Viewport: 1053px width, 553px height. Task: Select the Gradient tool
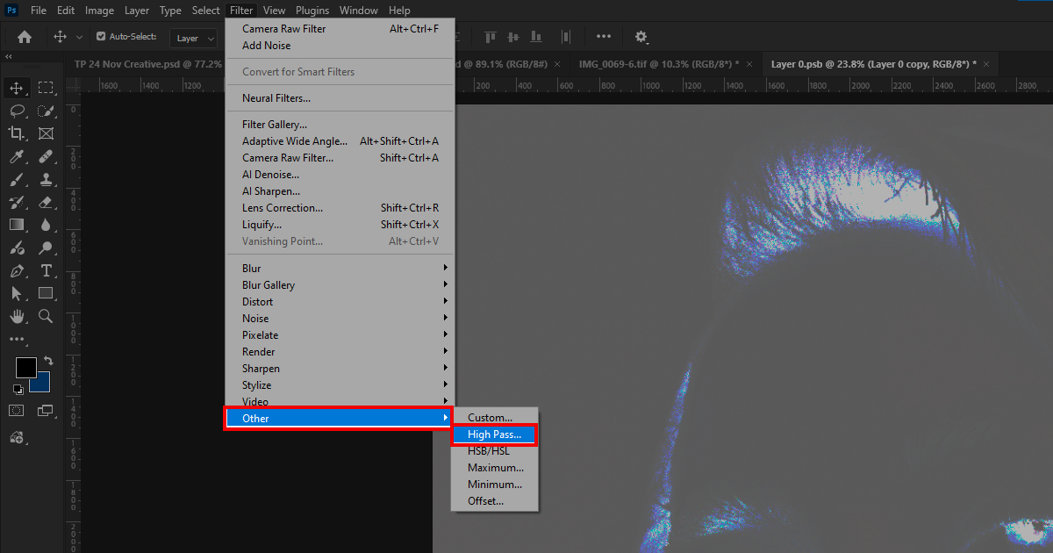(x=17, y=225)
